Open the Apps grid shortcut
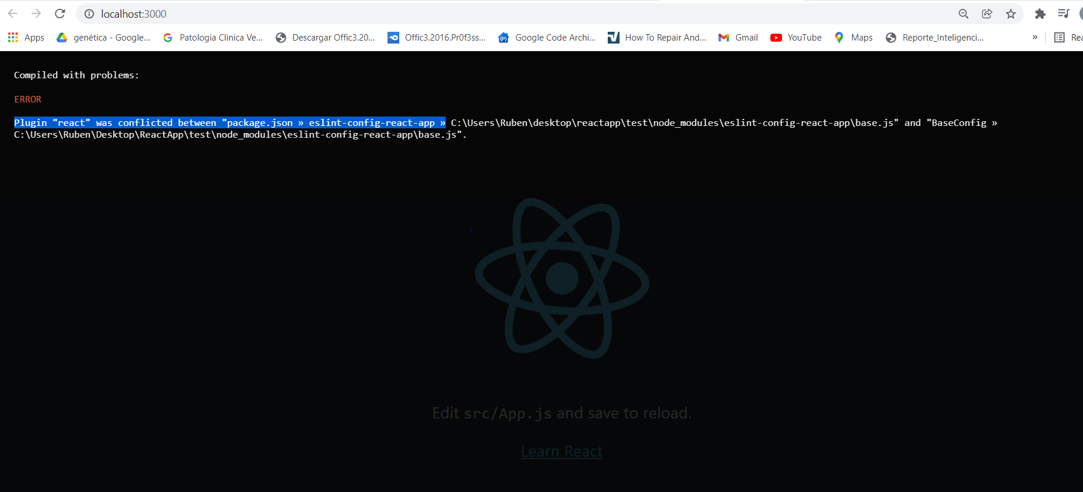 pyautogui.click(x=26, y=38)
